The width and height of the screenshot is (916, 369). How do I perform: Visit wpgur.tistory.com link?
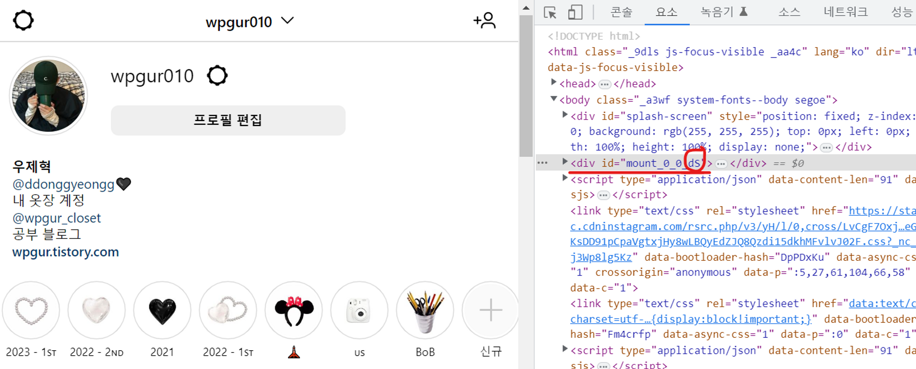(65, 252)
